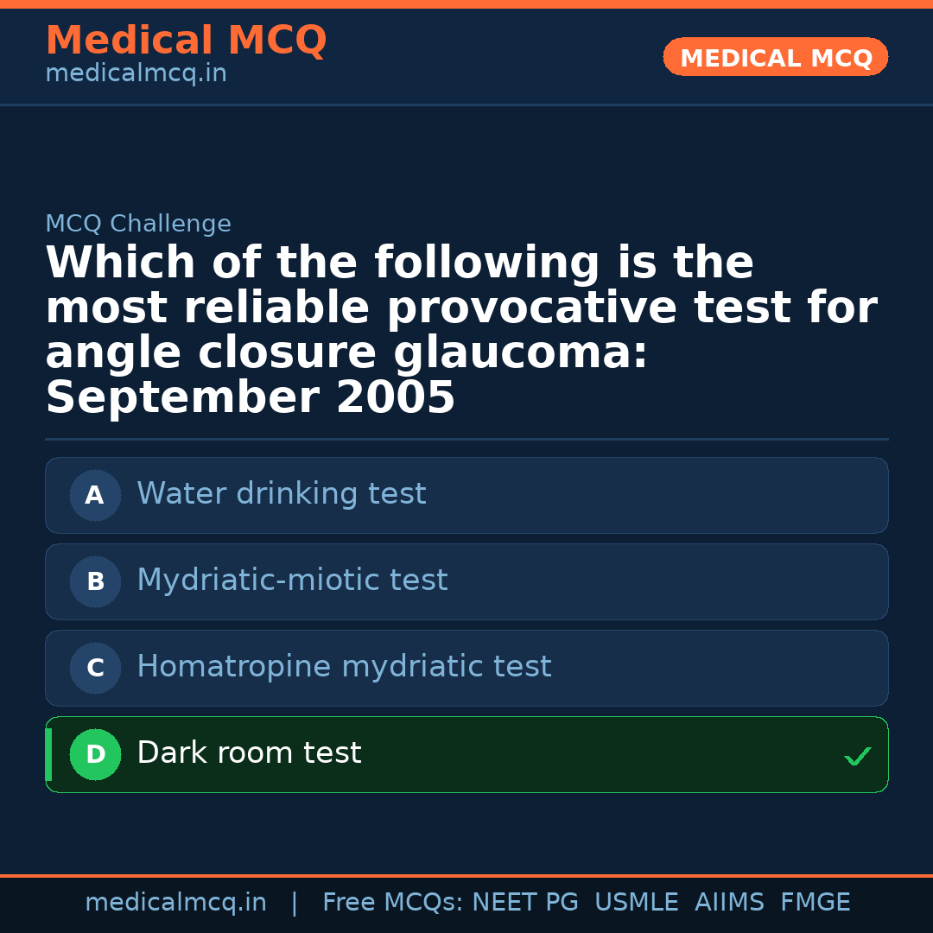Screen dimensions: 933x933
Task: Click the green accent bar beside option D
Action: point(48,754)
